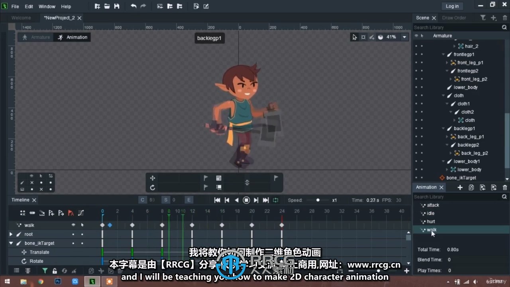510x287 pixels.
Task: Collapse the backlegp2 bone in Scene tree
Action: point(447,145)
